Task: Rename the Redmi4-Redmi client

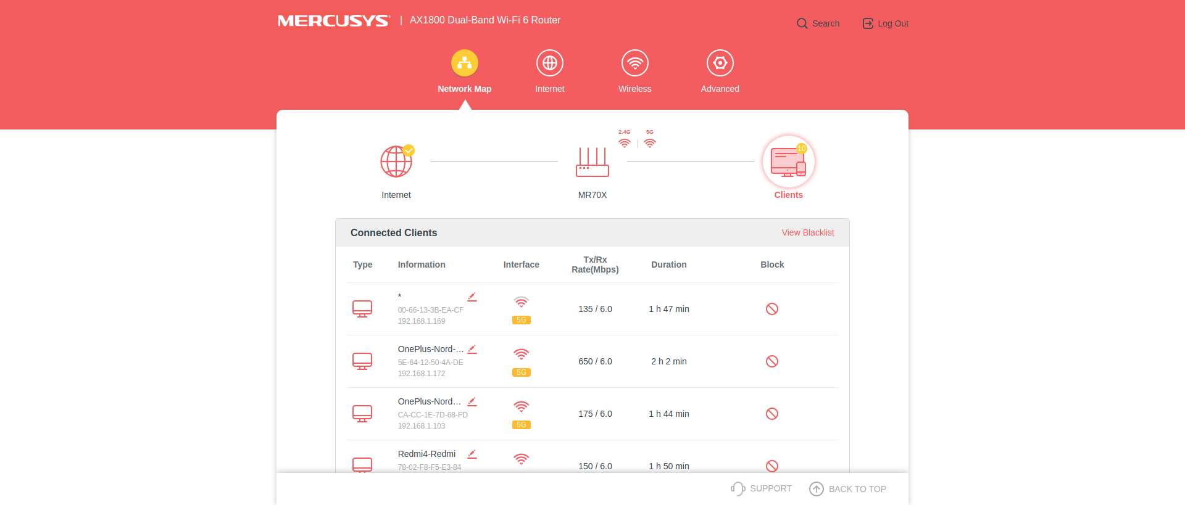Action: [472, 454]
